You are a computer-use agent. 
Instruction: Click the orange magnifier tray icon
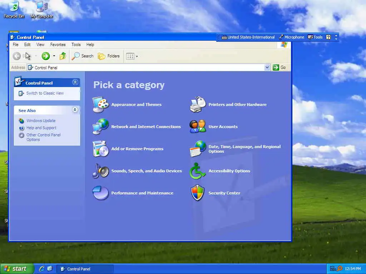point(340,269)
